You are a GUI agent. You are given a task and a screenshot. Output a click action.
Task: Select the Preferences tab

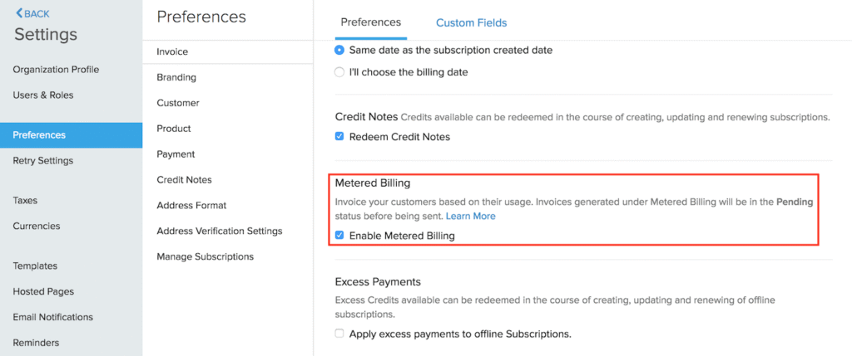[371, 22]
